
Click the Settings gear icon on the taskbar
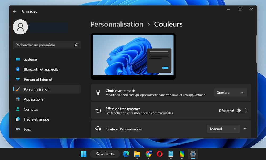point(193,154)
